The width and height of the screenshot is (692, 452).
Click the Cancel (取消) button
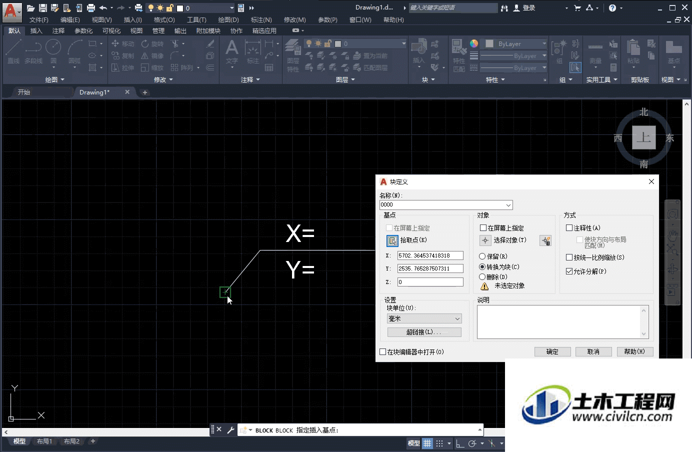coord(593,351)
